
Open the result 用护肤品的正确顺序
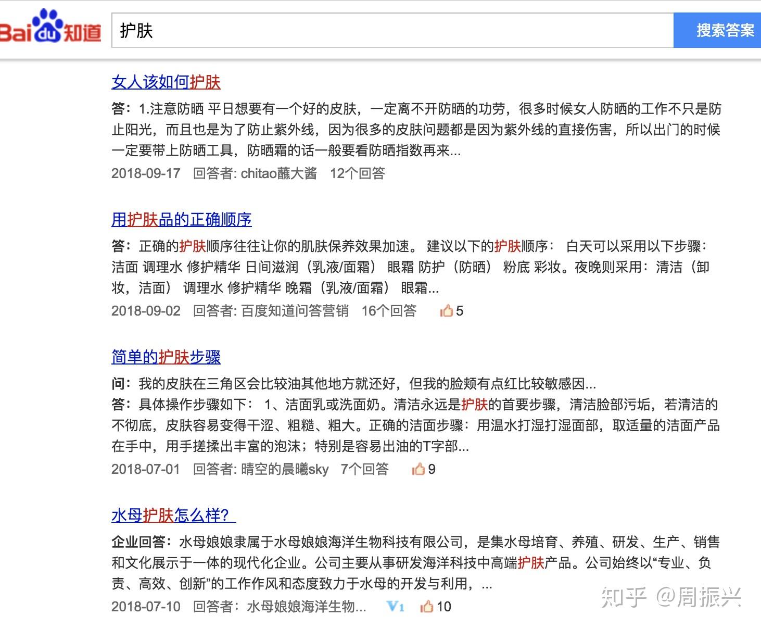(x=182, y=220)
